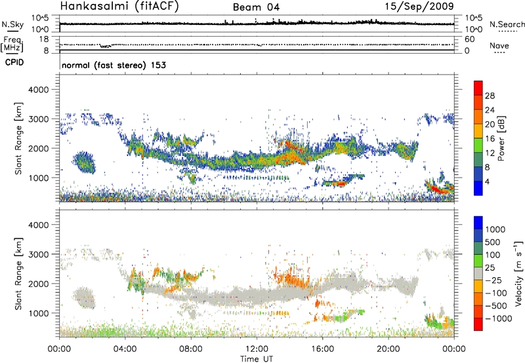Click the -500 label on the velocity colorbar
This screenshot has height=363, width=525.
pyautogui.click(x=496, y=305)
